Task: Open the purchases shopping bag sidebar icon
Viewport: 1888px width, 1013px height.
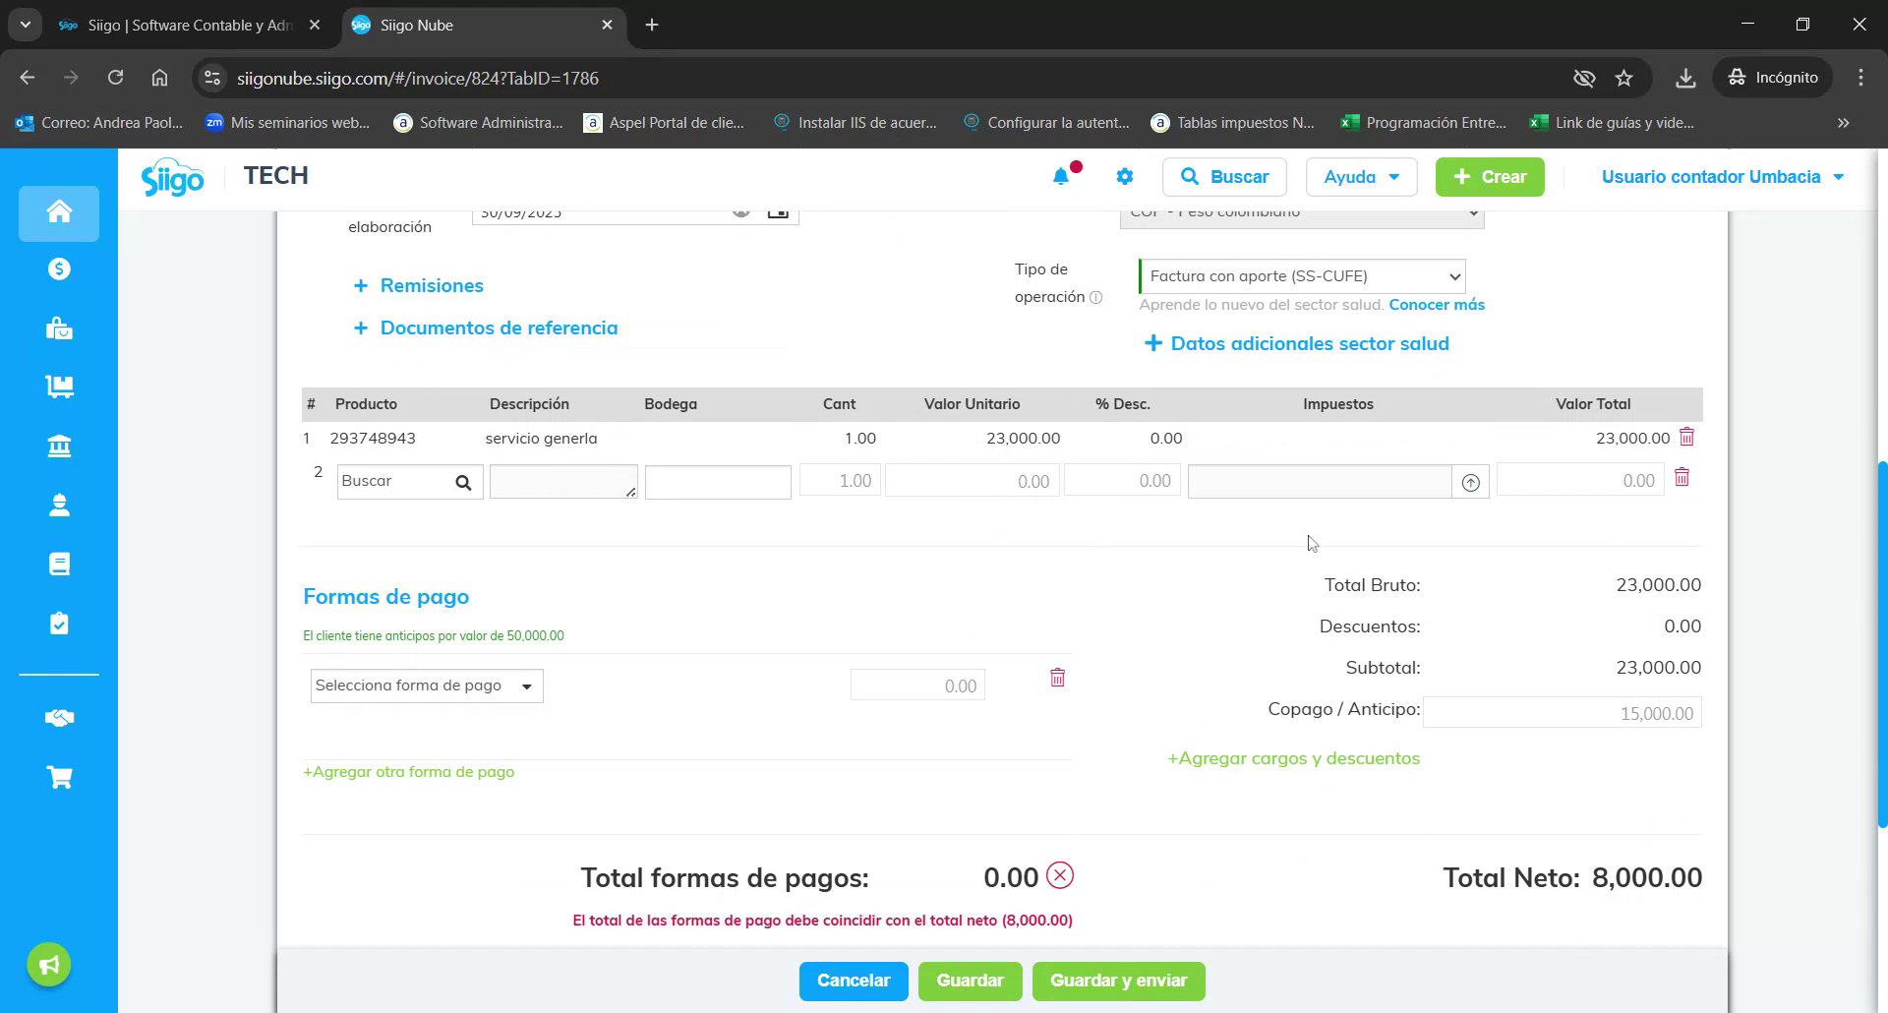Action: [59, 328]
